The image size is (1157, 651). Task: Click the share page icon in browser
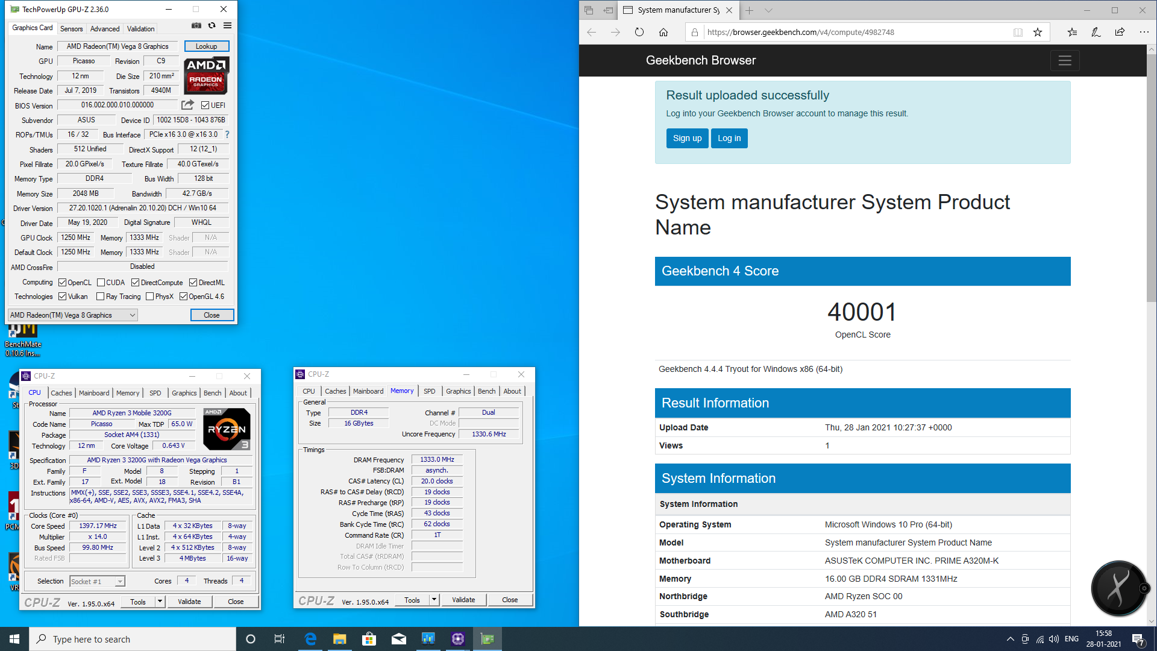coord(1120,33)
